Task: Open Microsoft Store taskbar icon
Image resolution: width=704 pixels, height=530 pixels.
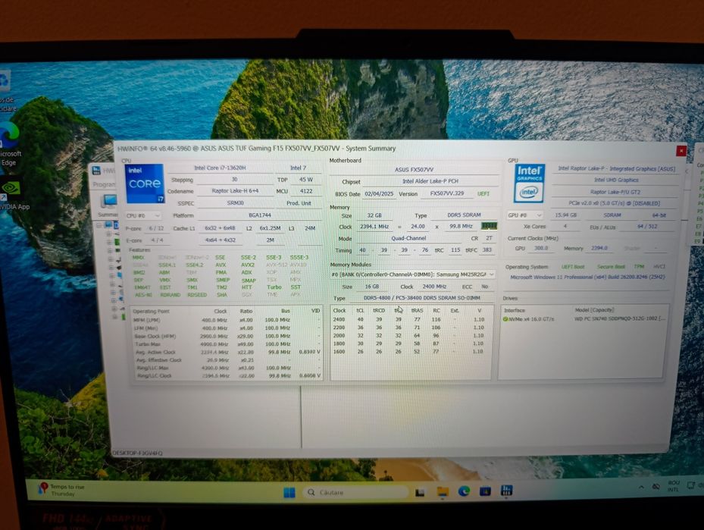Action: point(485,491)
